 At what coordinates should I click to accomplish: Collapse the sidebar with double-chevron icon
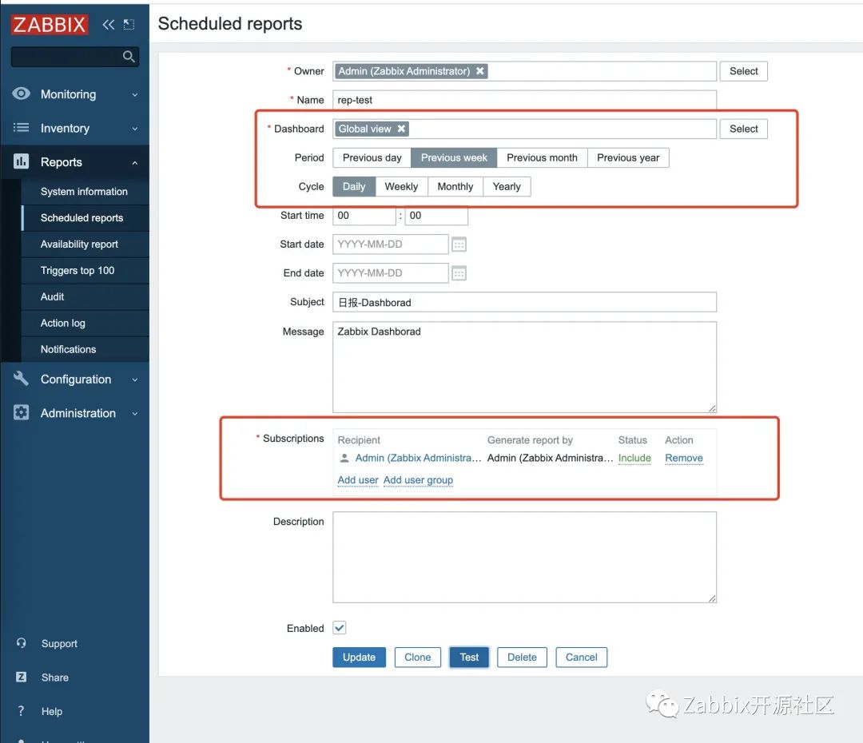109,24
